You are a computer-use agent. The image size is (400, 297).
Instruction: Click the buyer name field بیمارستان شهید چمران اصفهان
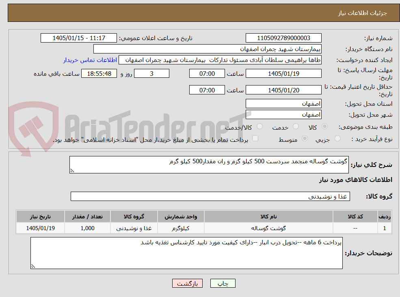click(207, 49)
